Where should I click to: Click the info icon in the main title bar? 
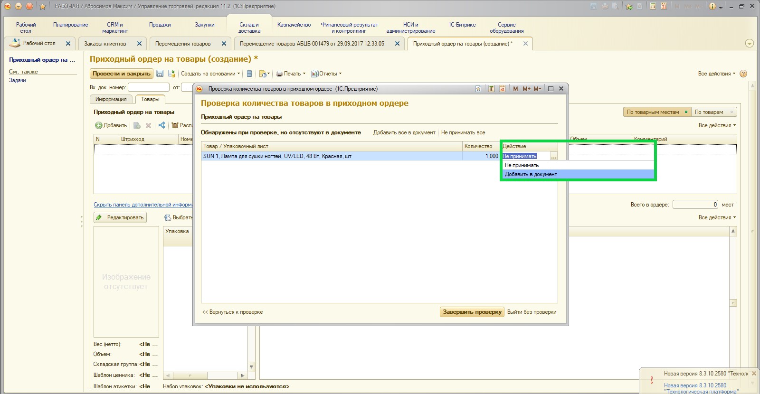click(x=712, y=6)
